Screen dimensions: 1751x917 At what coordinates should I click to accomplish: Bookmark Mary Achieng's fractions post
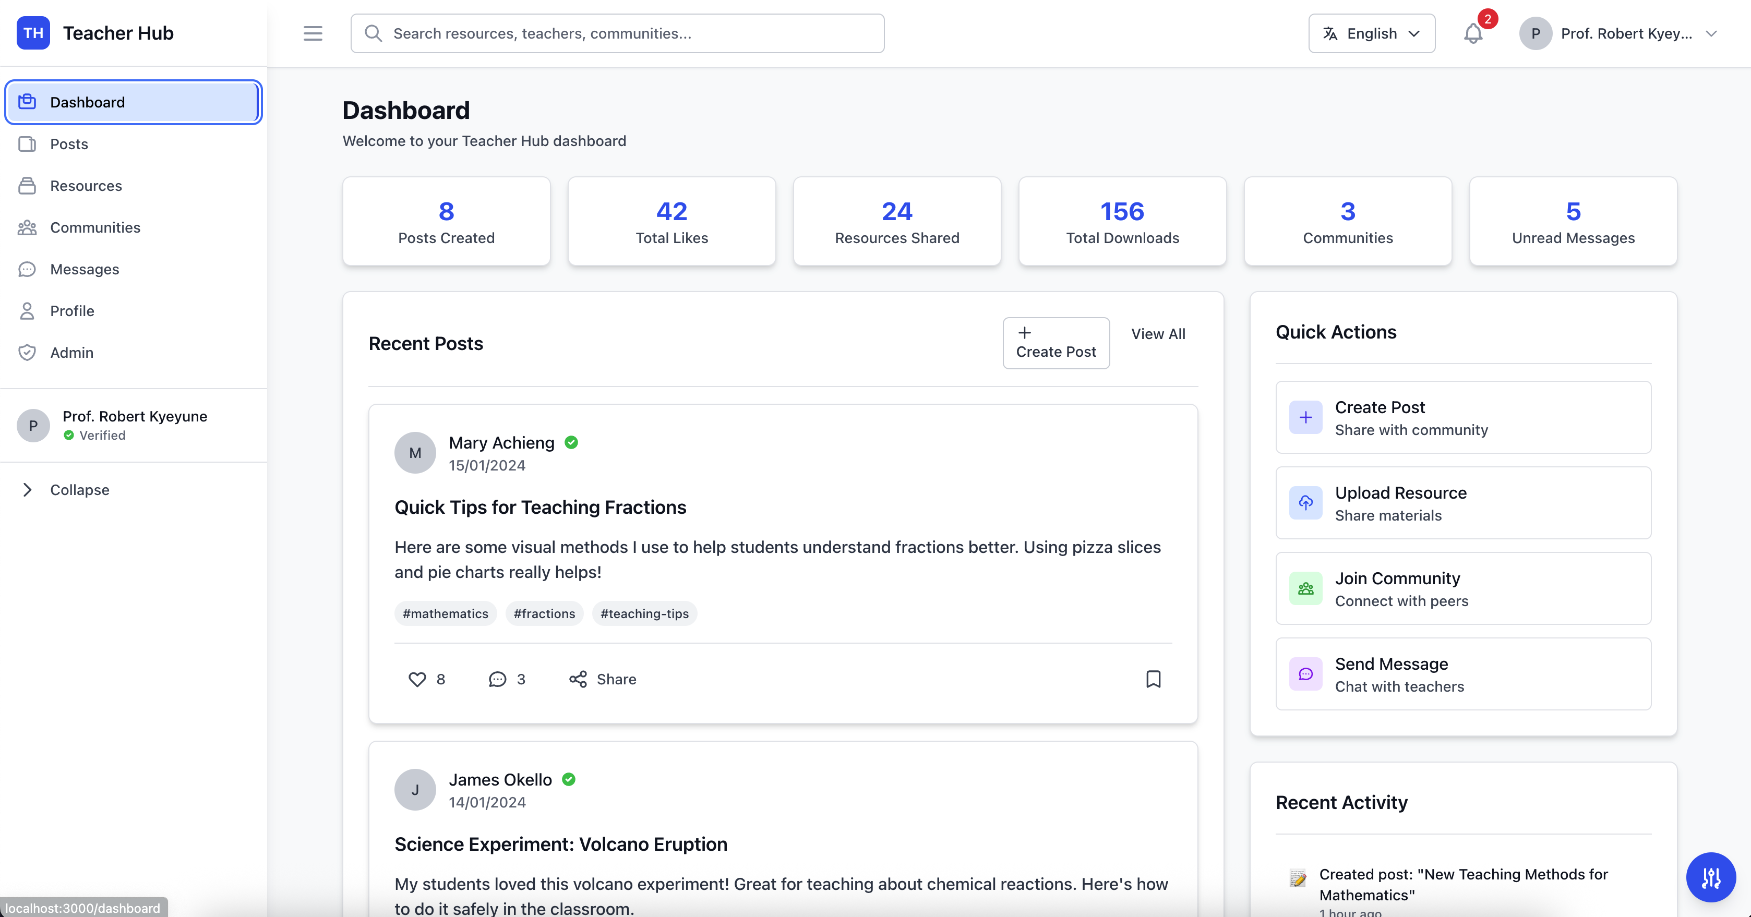click(x=1153, y=679)
